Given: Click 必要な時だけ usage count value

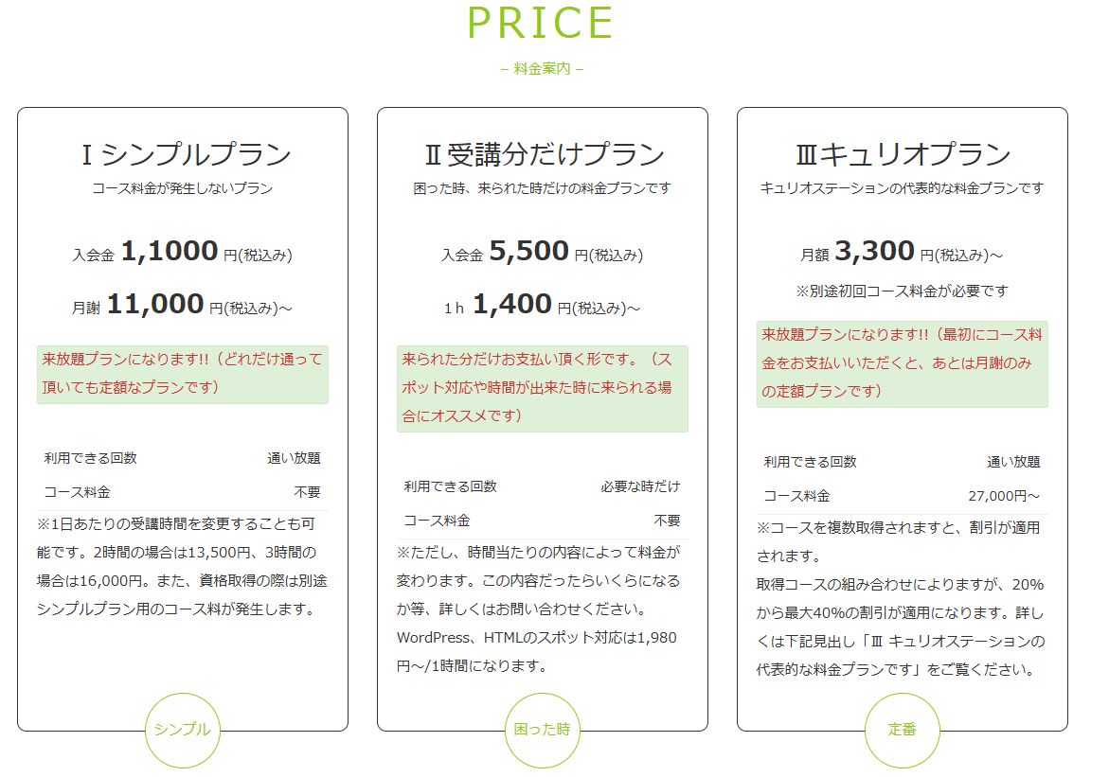Looking at the screenshot, I should pos(641,486).
